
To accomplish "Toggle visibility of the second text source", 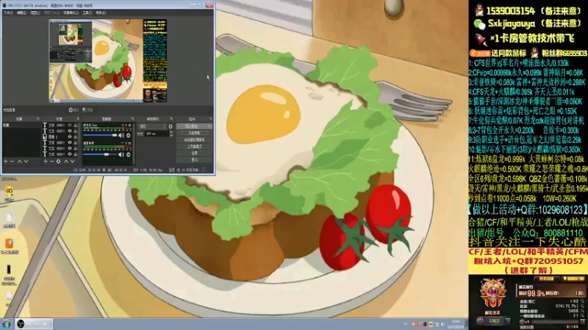I will (69, 131).
